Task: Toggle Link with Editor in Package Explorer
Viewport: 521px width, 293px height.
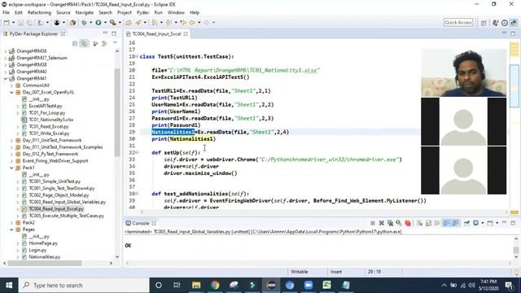Action: click(84, 43)
